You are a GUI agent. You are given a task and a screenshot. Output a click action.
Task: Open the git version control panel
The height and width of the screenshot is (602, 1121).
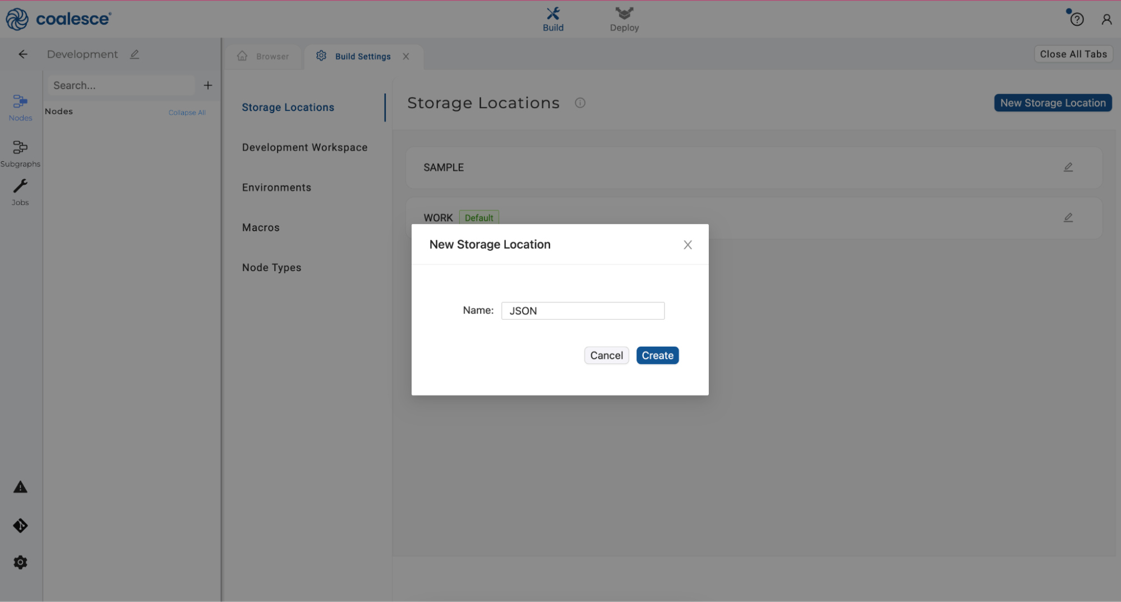pos(20,525)
